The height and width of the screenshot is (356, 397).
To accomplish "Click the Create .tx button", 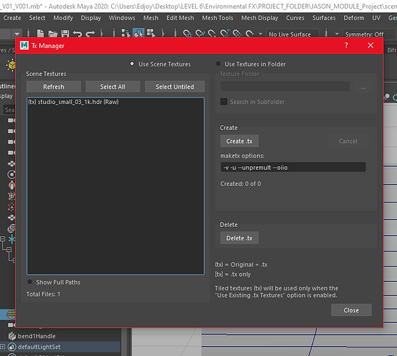I will click(240, 141).
